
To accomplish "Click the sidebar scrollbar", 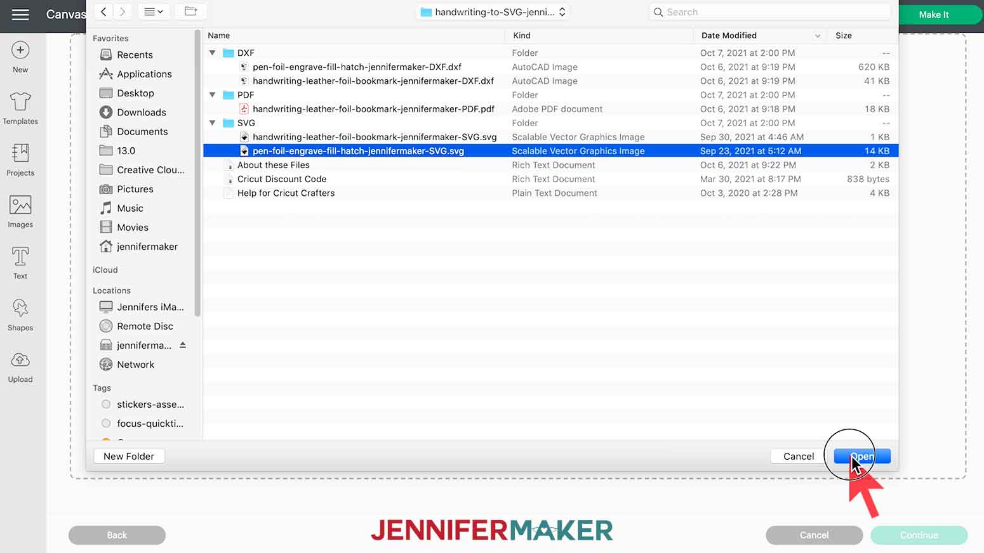I will point(197,174).
